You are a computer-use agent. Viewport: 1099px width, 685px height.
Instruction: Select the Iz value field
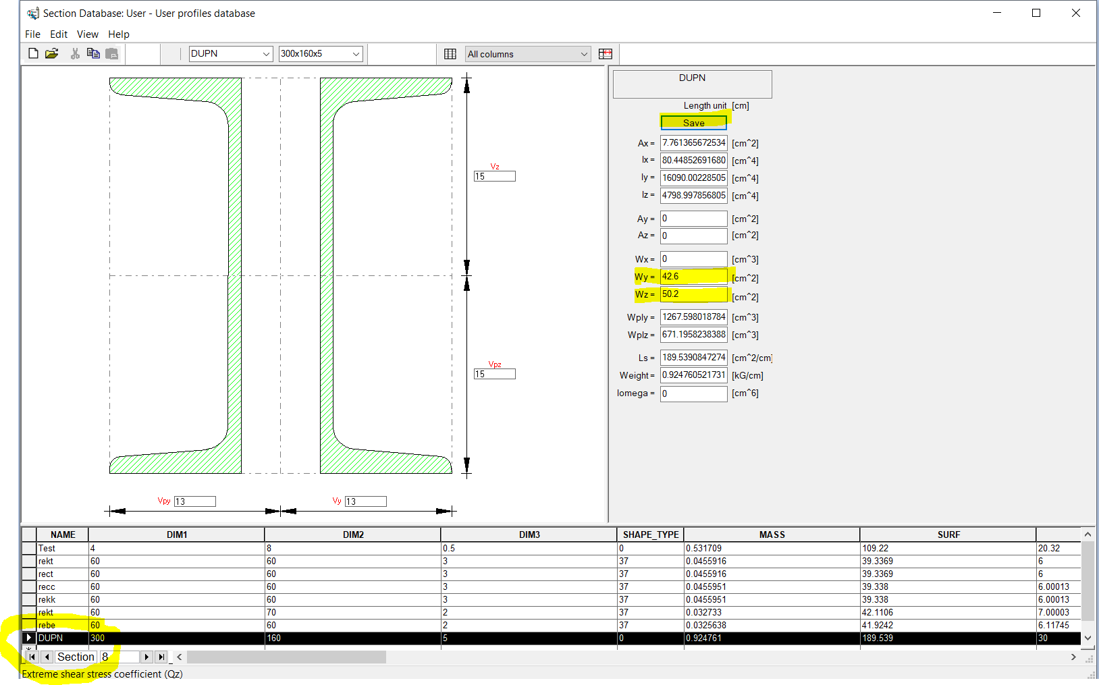point(693,196)
